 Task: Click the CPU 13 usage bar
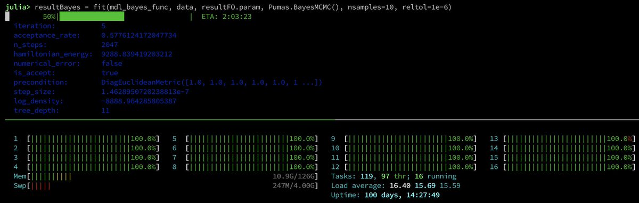pos(569,139)
